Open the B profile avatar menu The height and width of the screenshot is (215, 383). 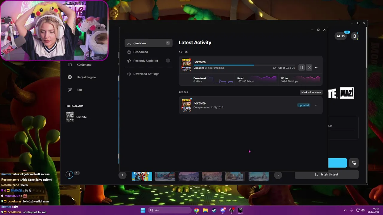point(355,36)
